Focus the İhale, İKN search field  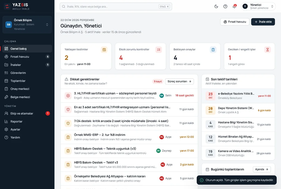116,6
